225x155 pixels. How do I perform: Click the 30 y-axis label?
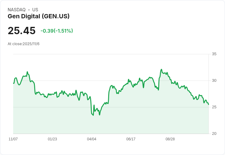(x=214, y=81)
